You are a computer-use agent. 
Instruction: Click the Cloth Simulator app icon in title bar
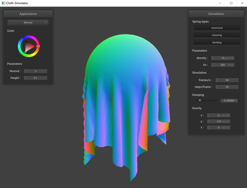tap(3, 3)
